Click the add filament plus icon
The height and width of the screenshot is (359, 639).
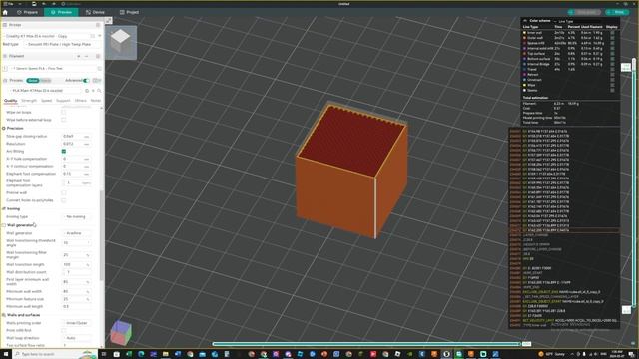coord(79,56)
